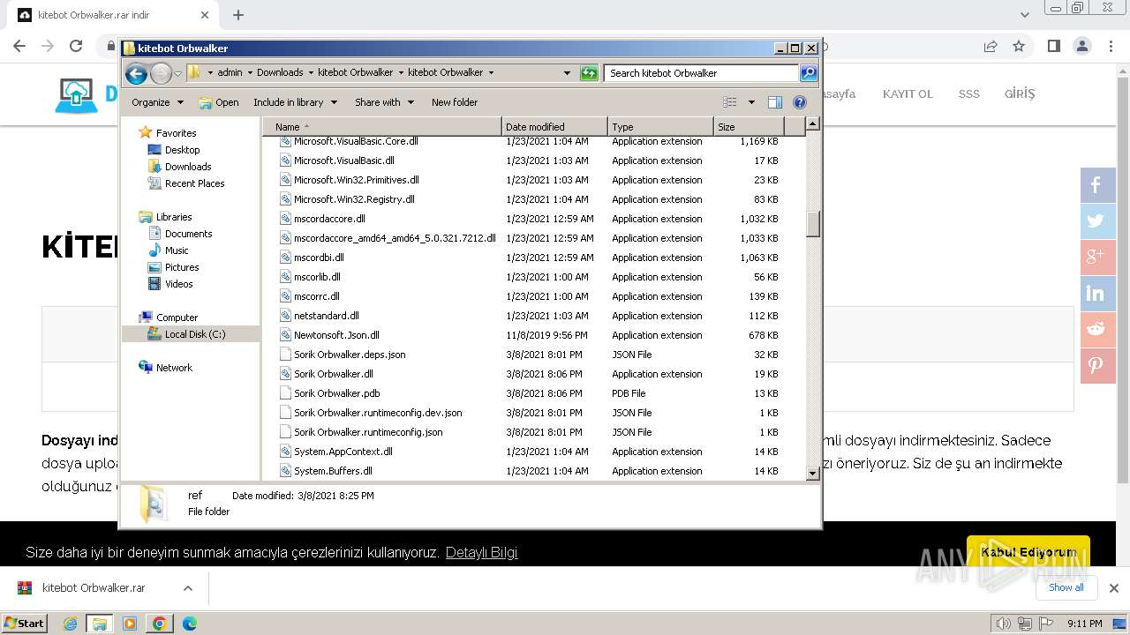This screenshot has height=635, width=1130.
Task: Open Chrome side panel icon
Action: coord(1053,46)
